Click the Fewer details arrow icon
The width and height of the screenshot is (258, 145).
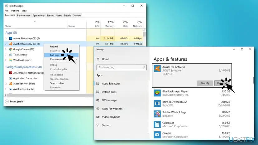(7, 101)
